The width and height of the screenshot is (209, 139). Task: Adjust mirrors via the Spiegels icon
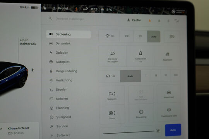point(112,95)
